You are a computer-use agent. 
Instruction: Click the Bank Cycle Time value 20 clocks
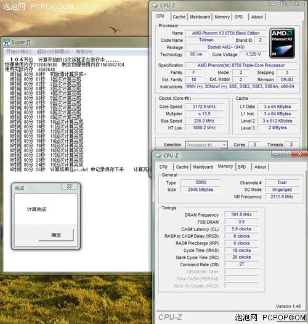(x=241, y=257)
